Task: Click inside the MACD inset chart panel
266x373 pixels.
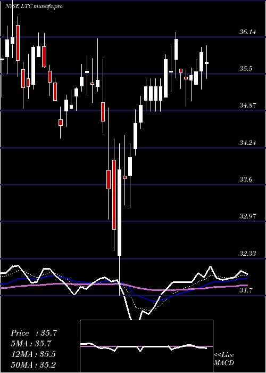Action: pyautogui.click(x=146, y=346)
